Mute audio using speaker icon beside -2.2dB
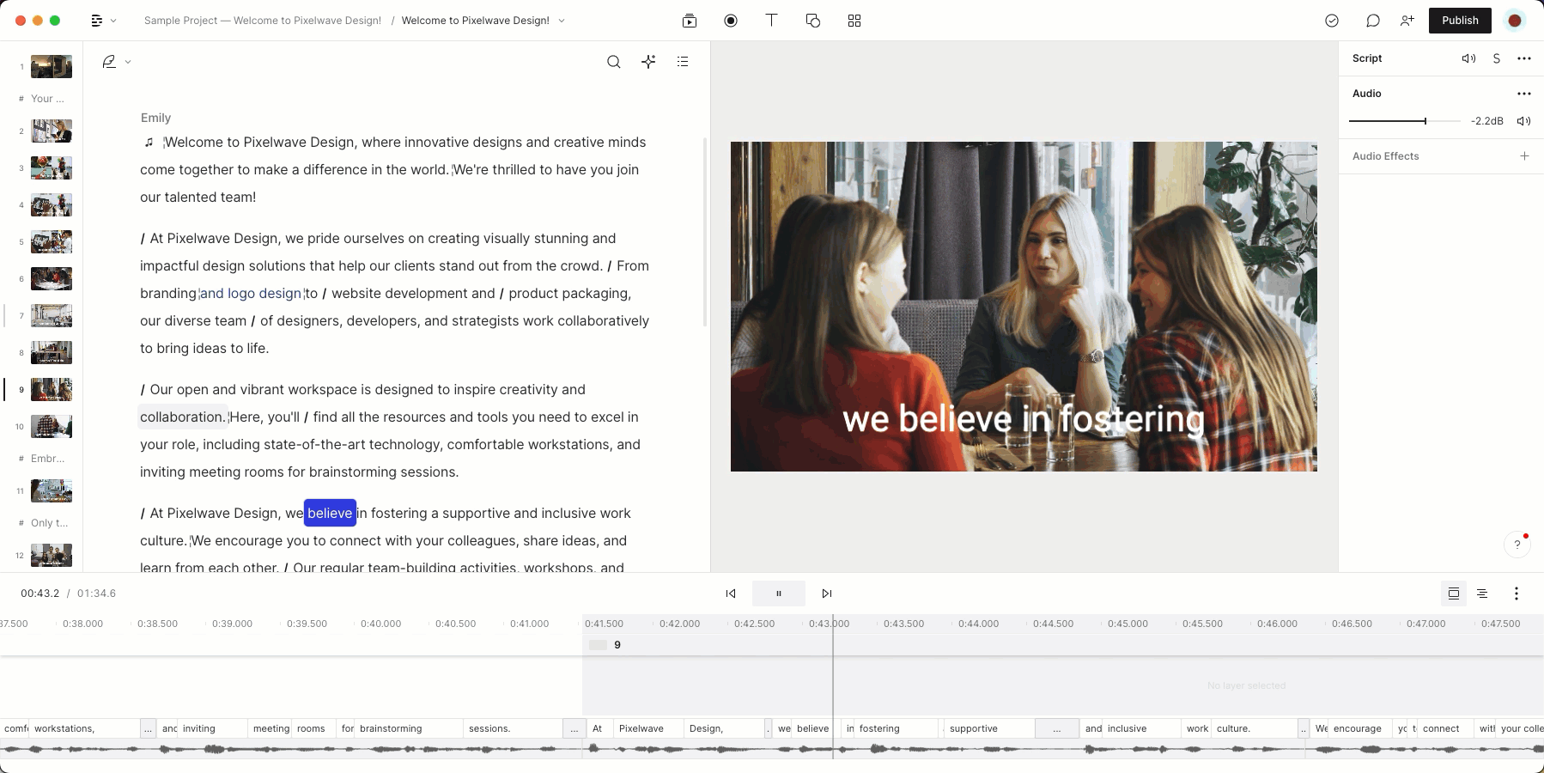 tap(1524, 121)
